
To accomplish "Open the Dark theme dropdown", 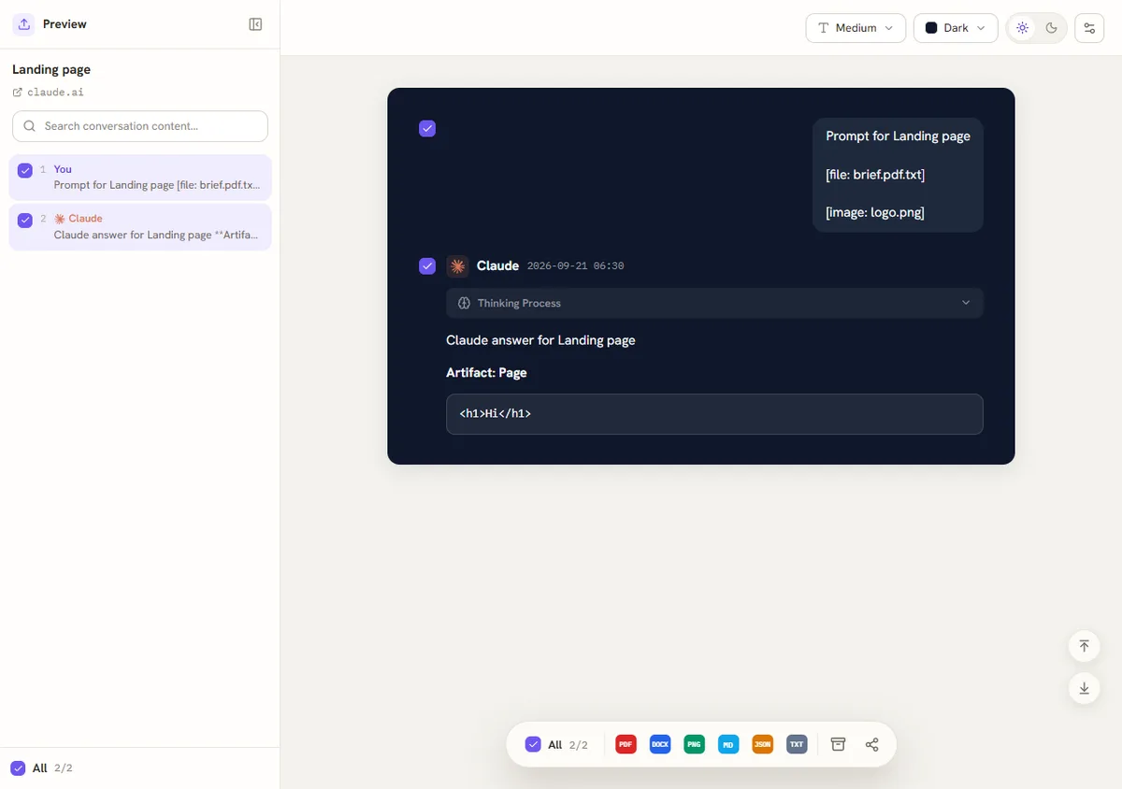I will [956, 28].
